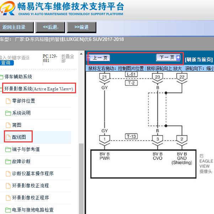Click the 返回主目录 button
This screenshot has height=214, width=214.
(x=16, y=27)
